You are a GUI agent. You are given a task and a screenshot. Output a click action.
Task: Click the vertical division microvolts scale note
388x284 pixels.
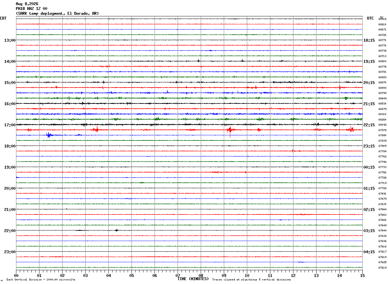coord(41,280)
